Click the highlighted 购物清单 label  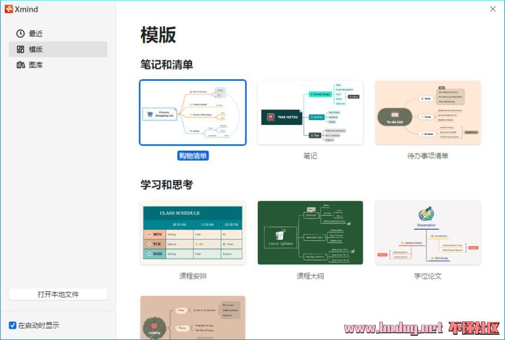pos(193,156)
